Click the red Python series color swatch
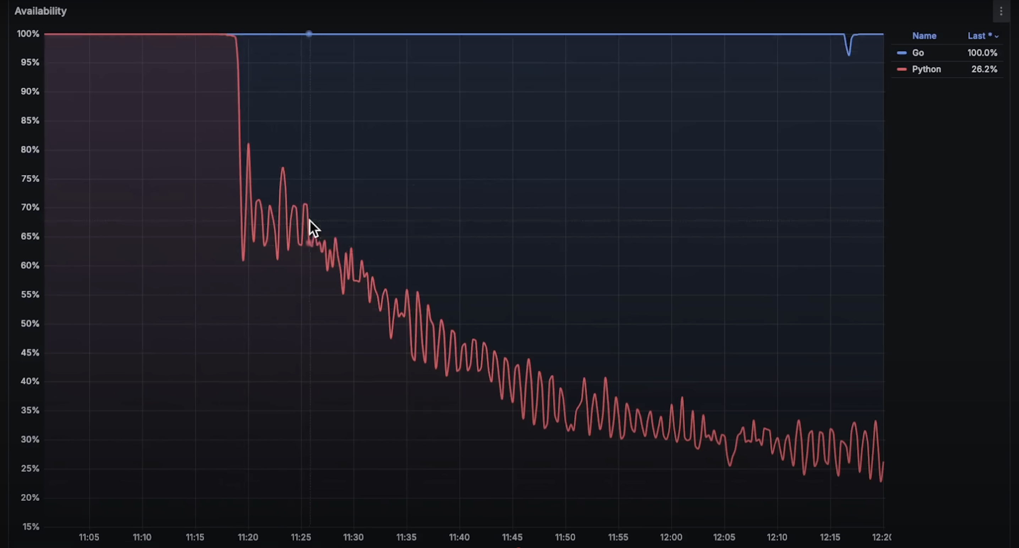Image resolution: width=1019 pixels, height=548 pixels. pos(901,69)
